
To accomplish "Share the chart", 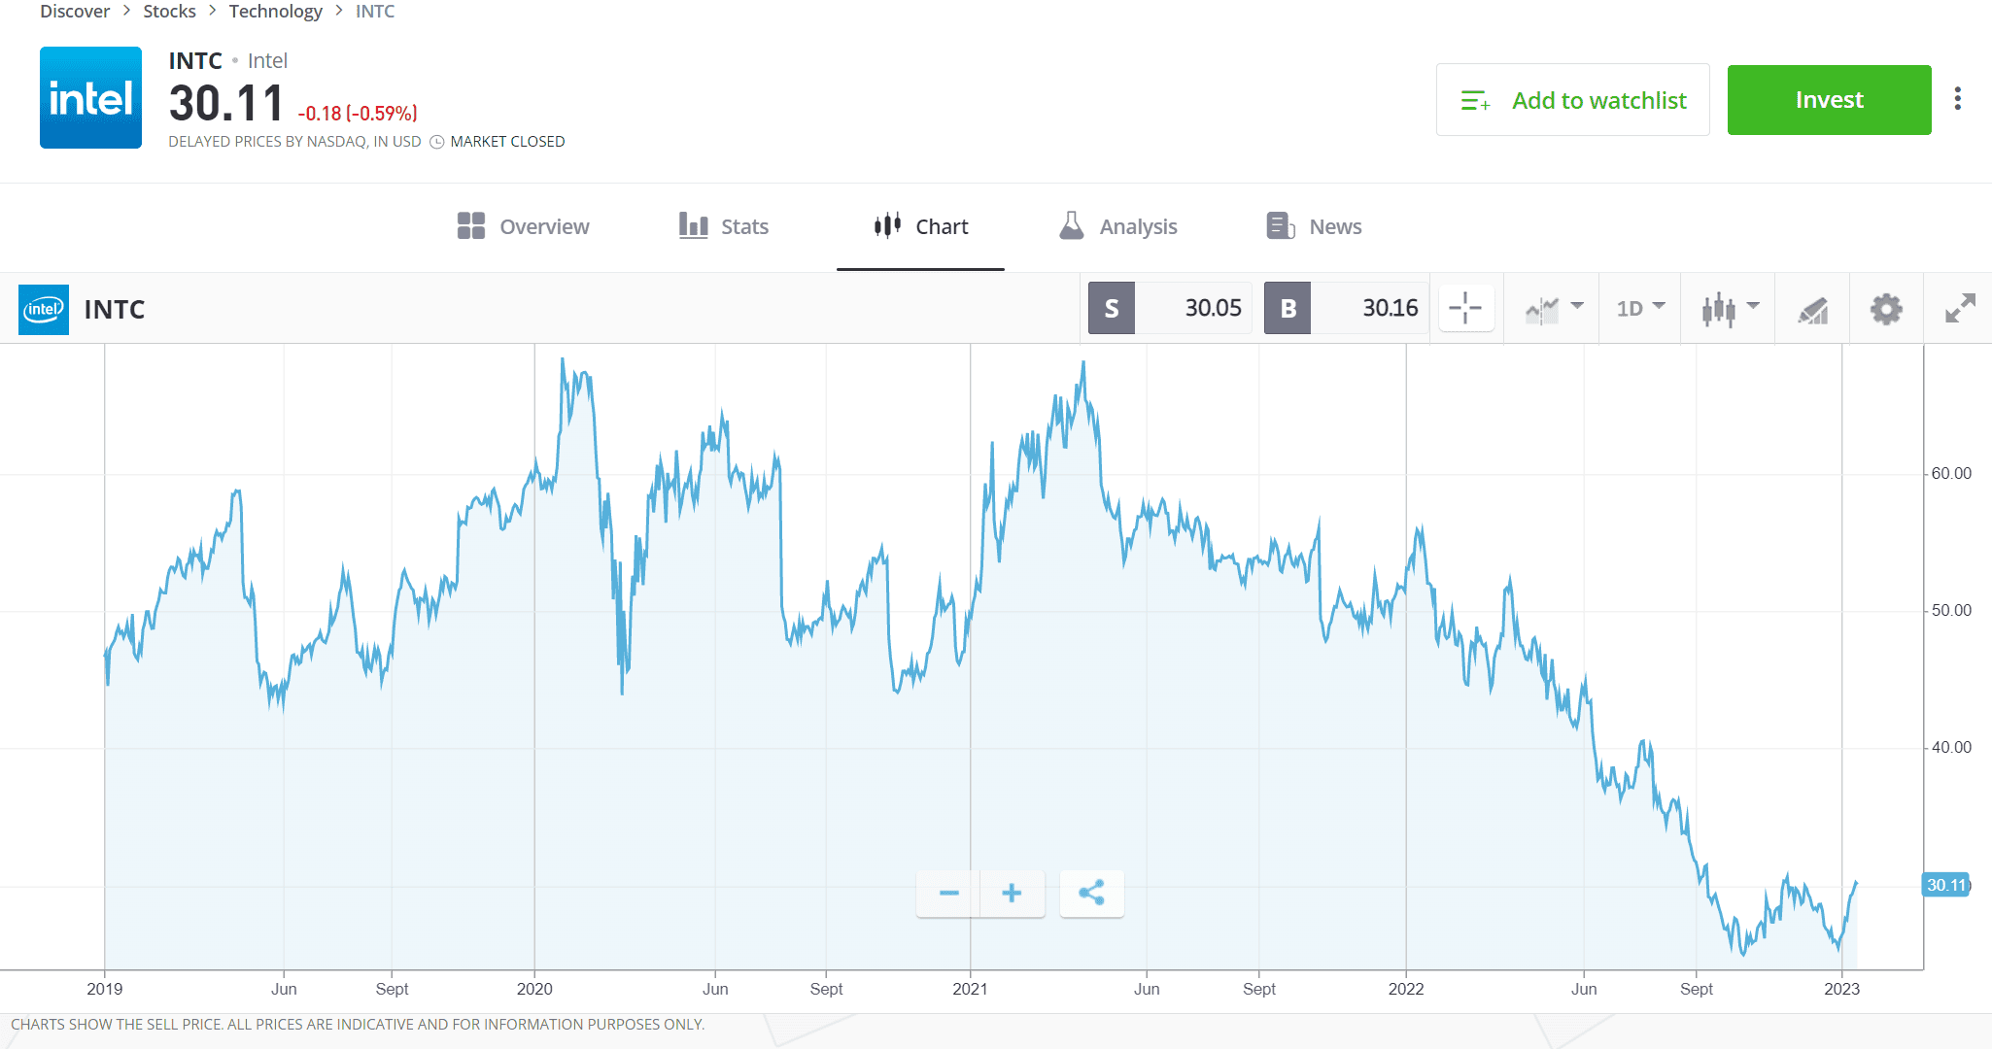I will 1091,893.
